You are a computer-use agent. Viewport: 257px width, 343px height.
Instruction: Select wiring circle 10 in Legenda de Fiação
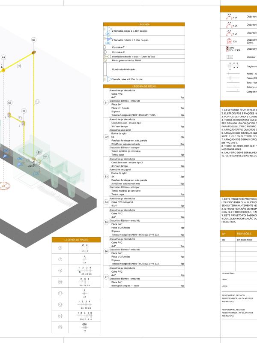click(x=60, y=282)
